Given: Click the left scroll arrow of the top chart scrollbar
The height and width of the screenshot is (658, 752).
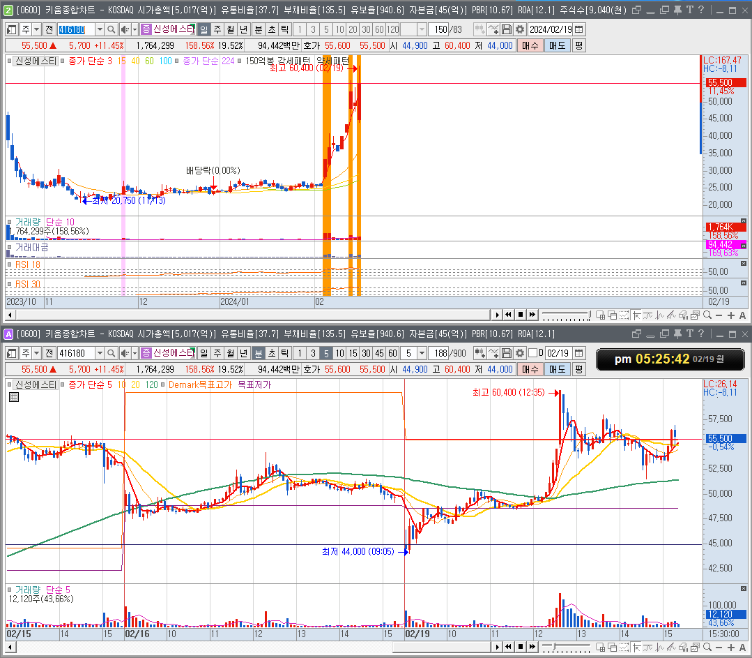Looking at the screenshot, I should pyautogui.click(x=10, y=315).
